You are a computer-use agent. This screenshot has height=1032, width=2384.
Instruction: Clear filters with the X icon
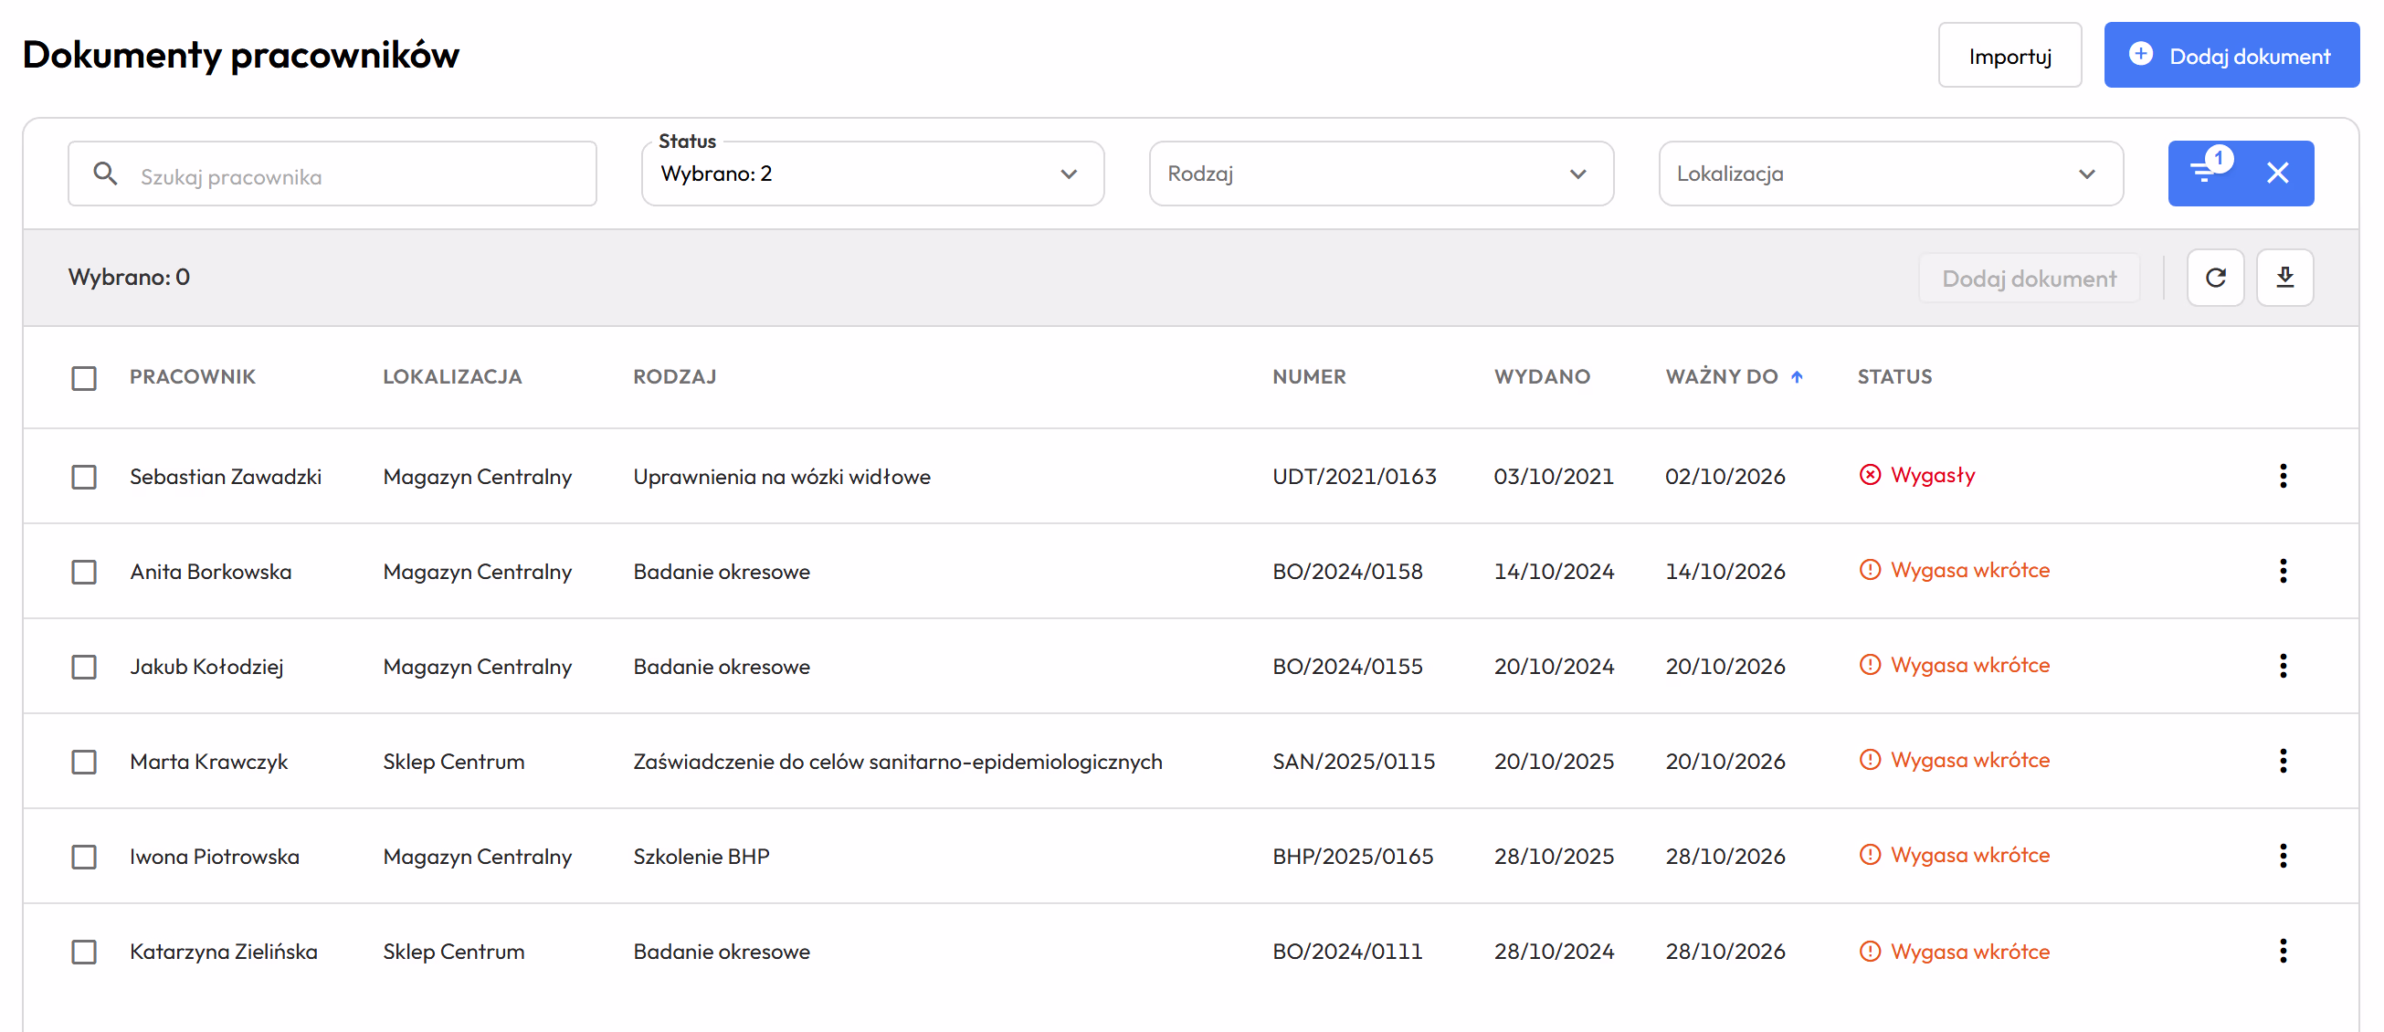[2277, 174]
